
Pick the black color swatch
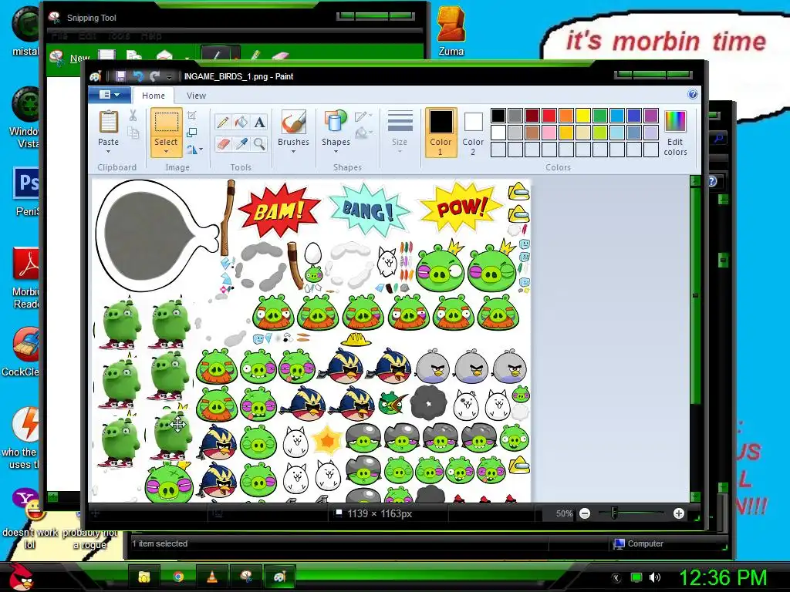click(498, 116)
